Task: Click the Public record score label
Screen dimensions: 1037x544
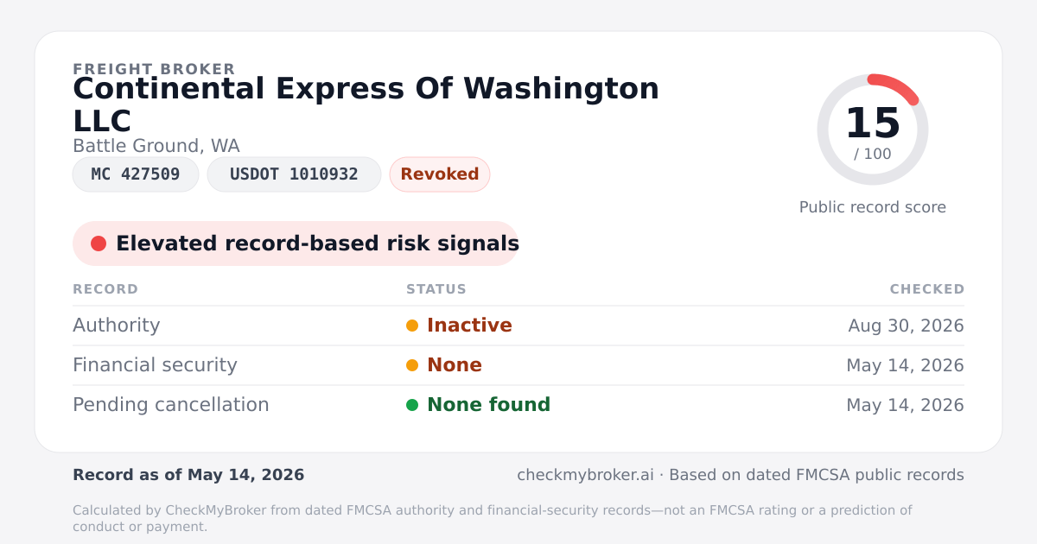Action: 873,207
